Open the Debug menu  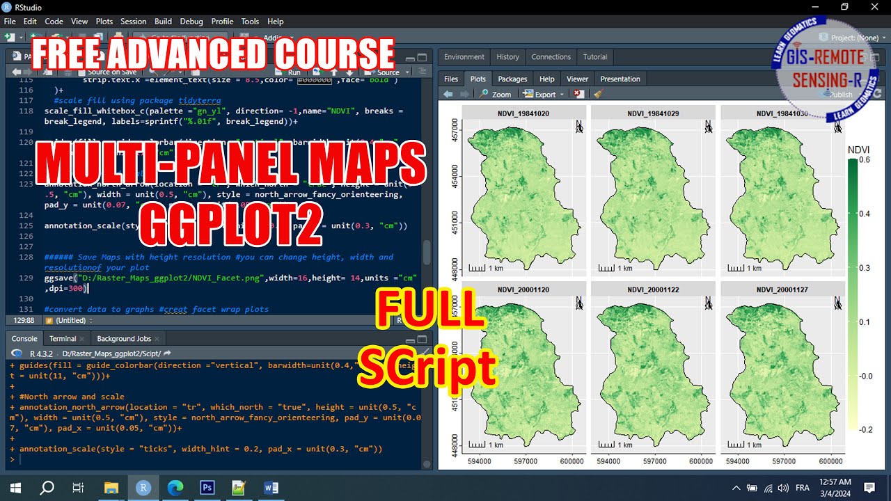click(191, 22)
